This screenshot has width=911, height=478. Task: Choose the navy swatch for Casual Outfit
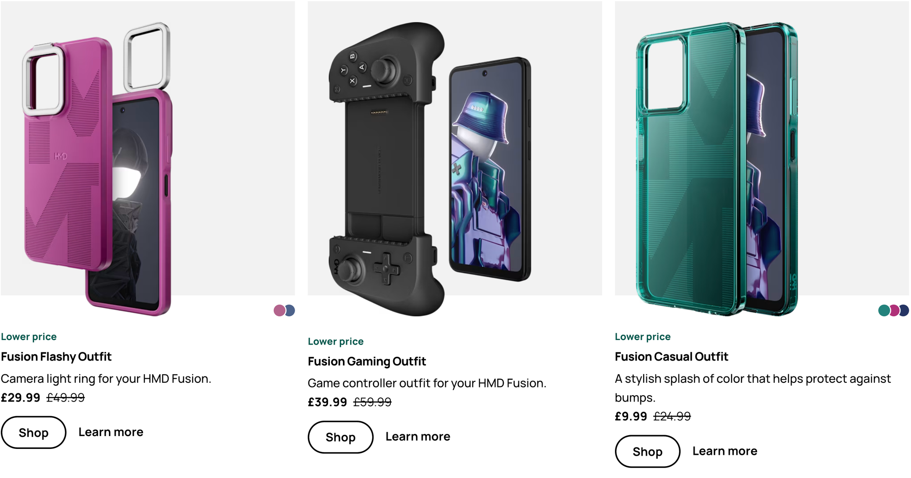[x=905, y=310]
